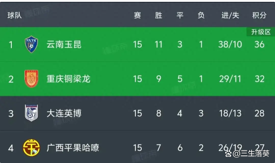
Task: Open the 云南玉昆 team name
Action: 64,44
